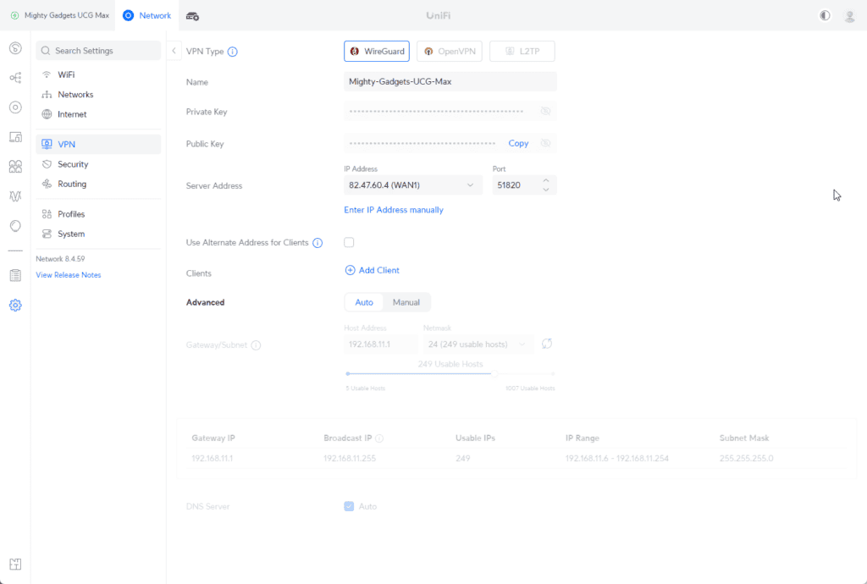Click the settings gear icon in sidebar
The image size is (867, 584).
(15, 305)
